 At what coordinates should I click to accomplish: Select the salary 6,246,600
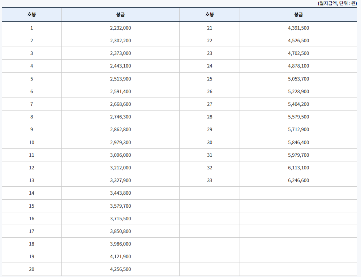pyautogui.click(x=298, y=180)
